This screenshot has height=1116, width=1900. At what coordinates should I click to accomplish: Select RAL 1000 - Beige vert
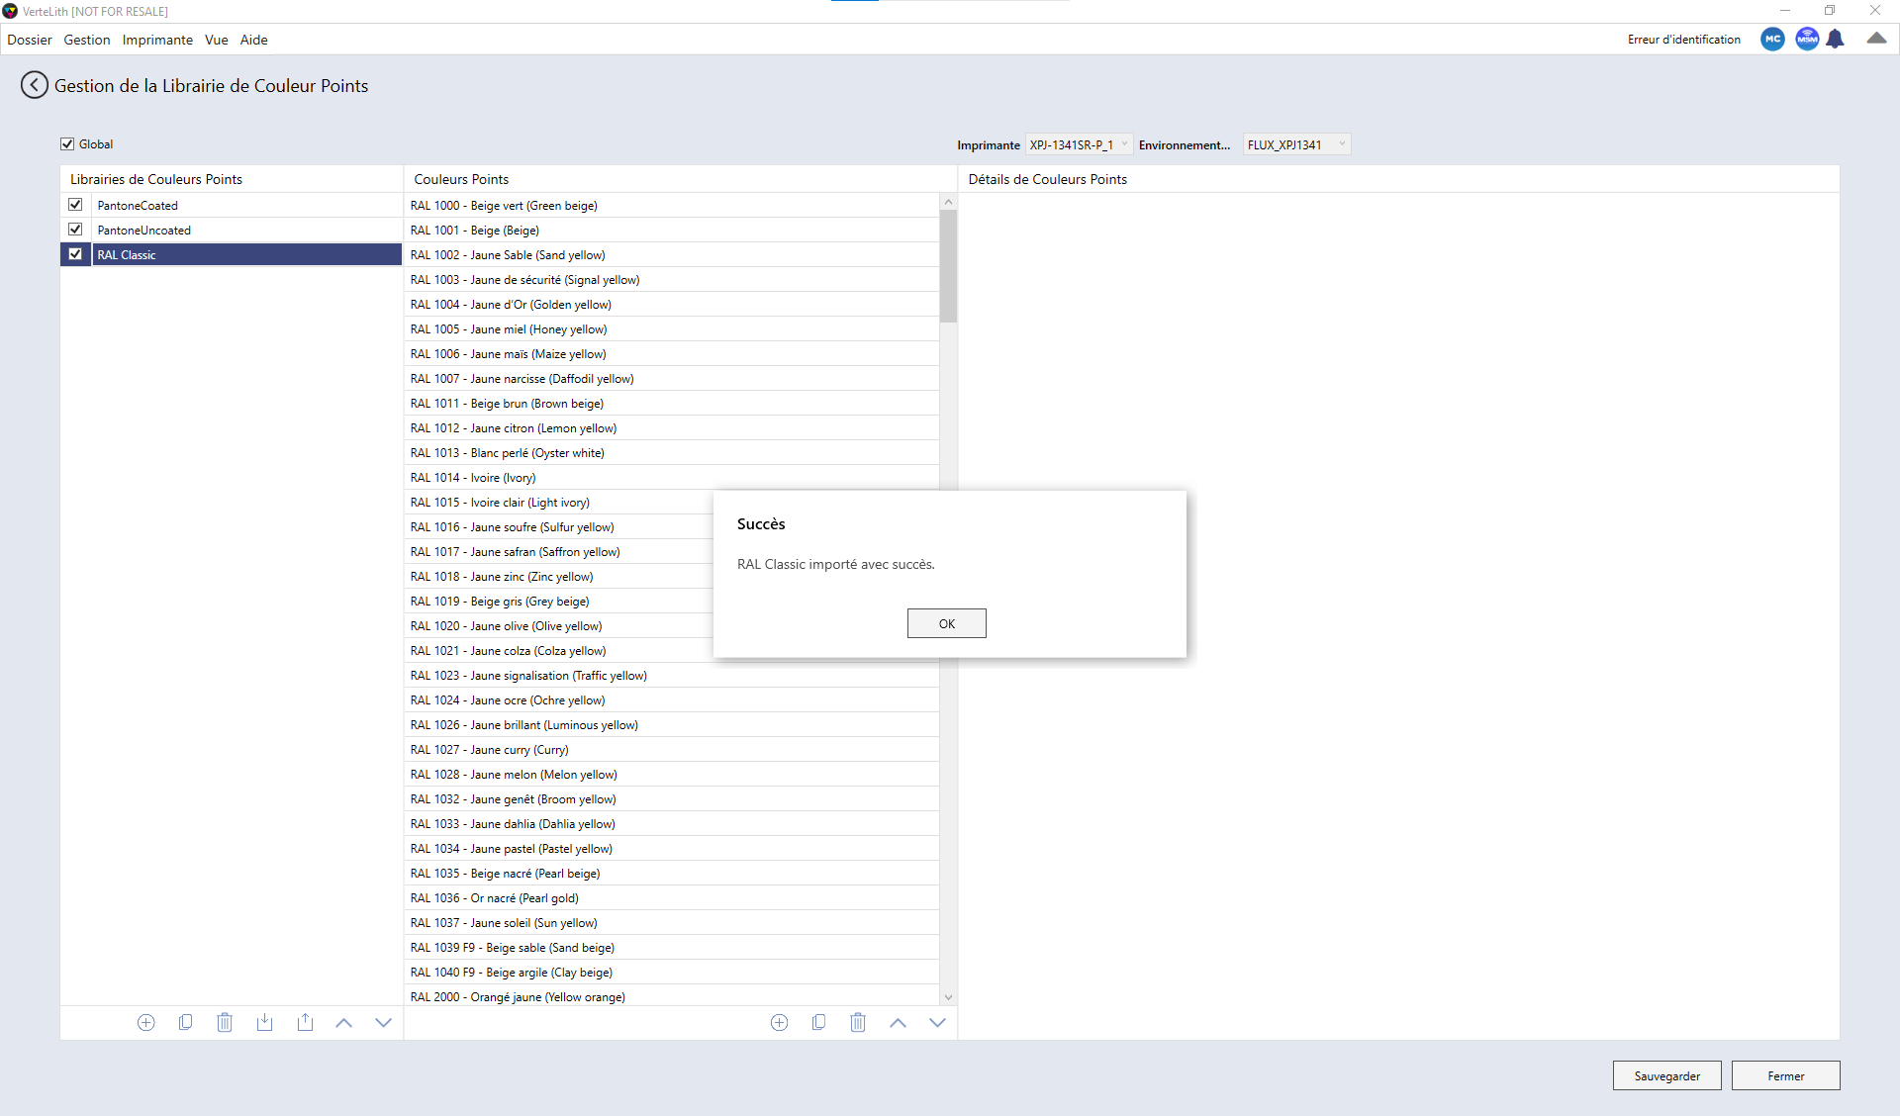point(672,205)
